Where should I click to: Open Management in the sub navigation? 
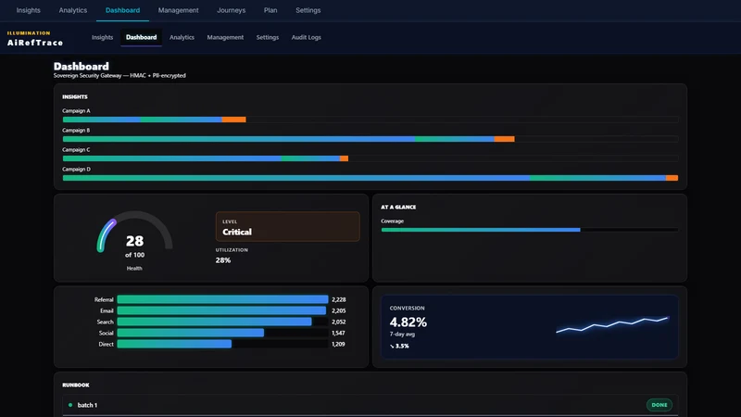(225, 37)
